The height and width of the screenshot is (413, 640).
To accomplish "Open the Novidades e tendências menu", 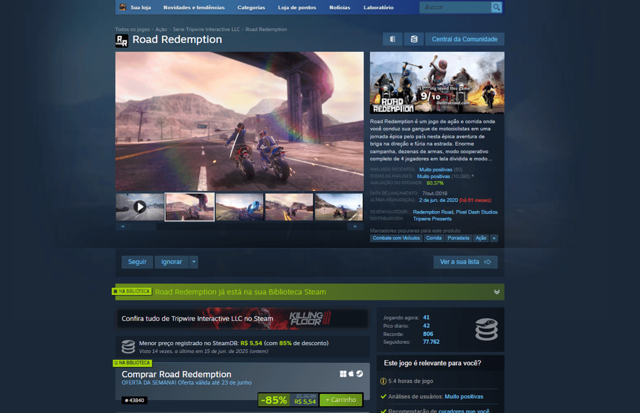I will (194, 7).
